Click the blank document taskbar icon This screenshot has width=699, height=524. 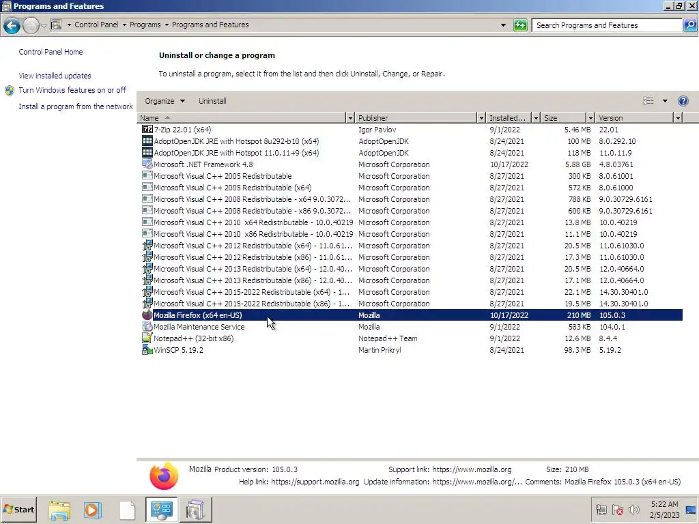click(x=127, y=510)
